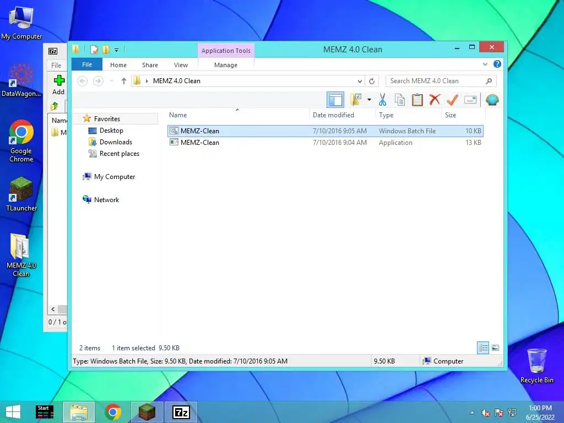564x423 pixels.
Task: Open the address bar history dropdown
Action: pyautogui.click(x=359, y=82)
